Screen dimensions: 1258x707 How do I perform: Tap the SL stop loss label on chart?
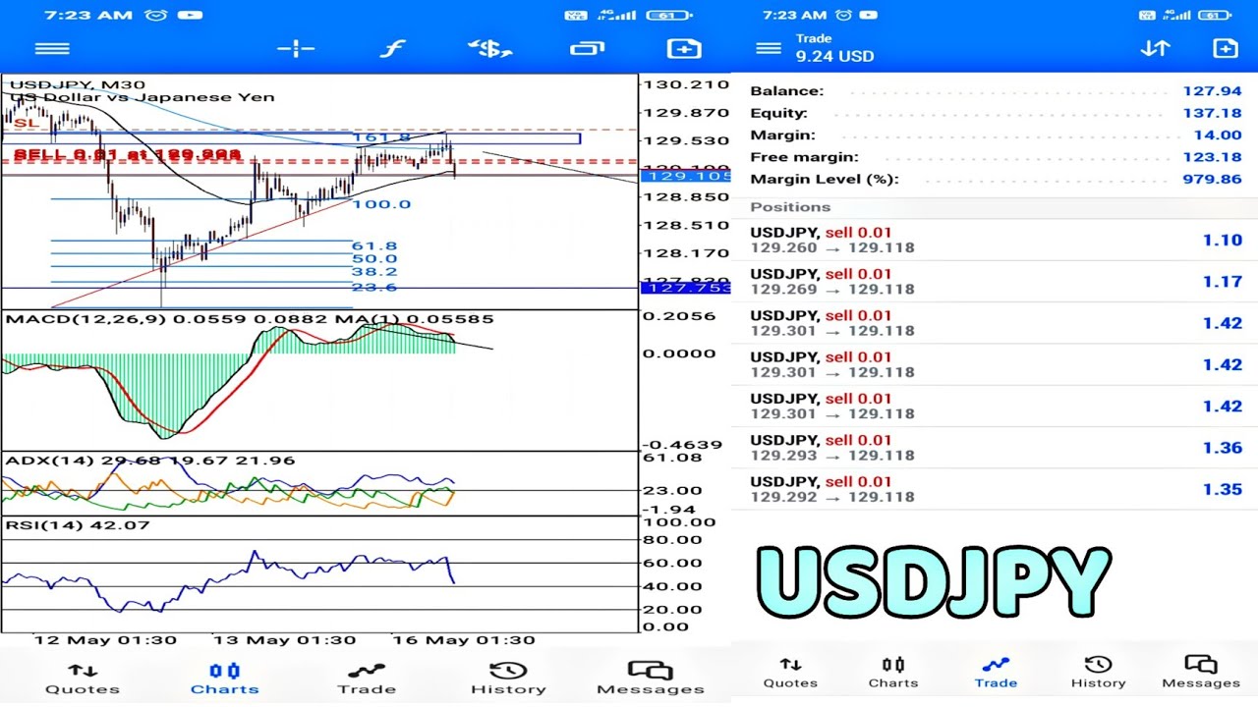(x=27, y=124)
